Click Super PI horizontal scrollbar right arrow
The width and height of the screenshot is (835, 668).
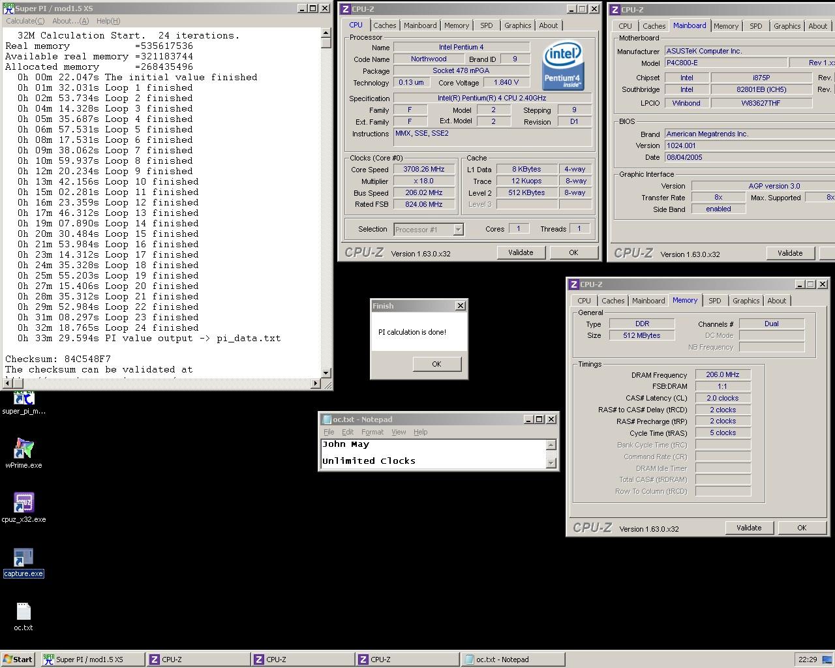pyautogui.click(x=316, y=383)
